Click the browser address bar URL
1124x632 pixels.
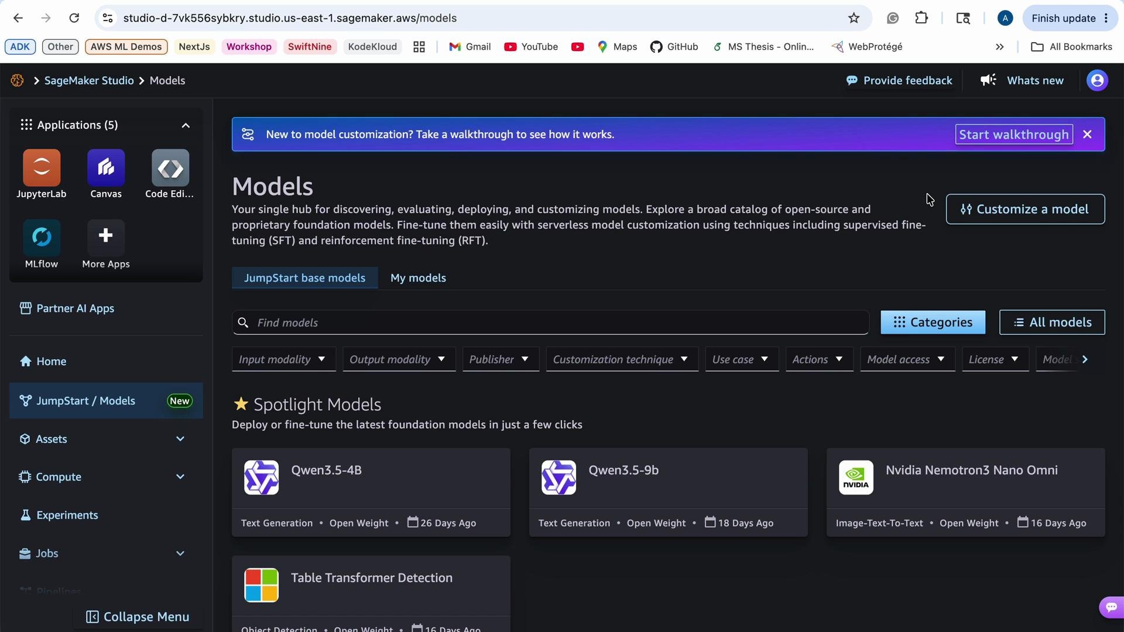[x=290, y=18]
